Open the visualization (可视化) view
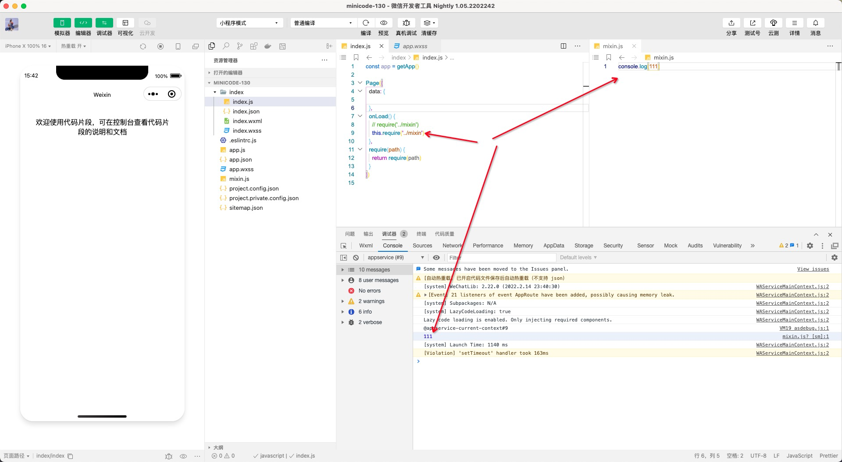 [x=125, y=23]
